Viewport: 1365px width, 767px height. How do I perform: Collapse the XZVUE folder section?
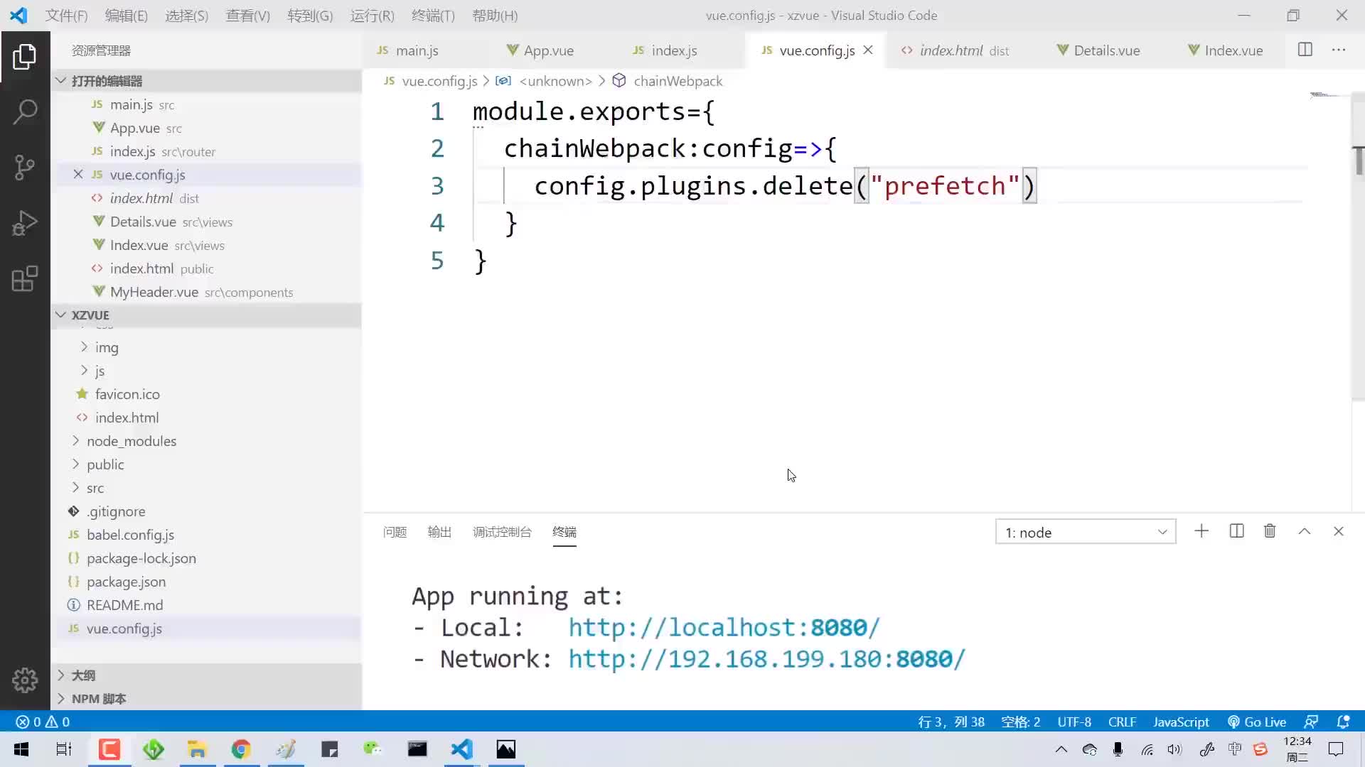tap(206, 315)
